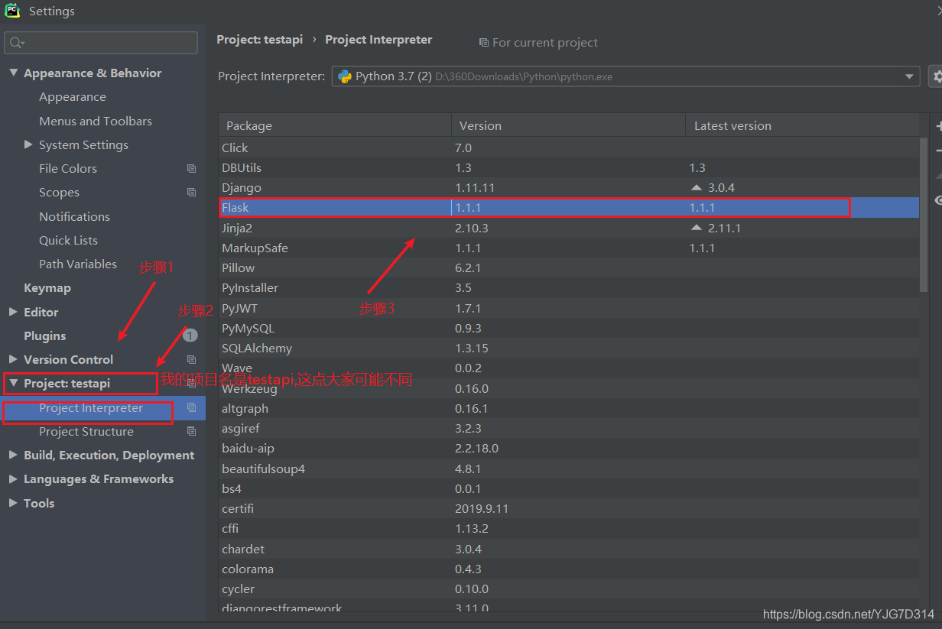The width and height of the screenshot is (942, 629).
Task: Toggle show early releases eye icon
Action: pyautogui.click(x=938, y=200)
